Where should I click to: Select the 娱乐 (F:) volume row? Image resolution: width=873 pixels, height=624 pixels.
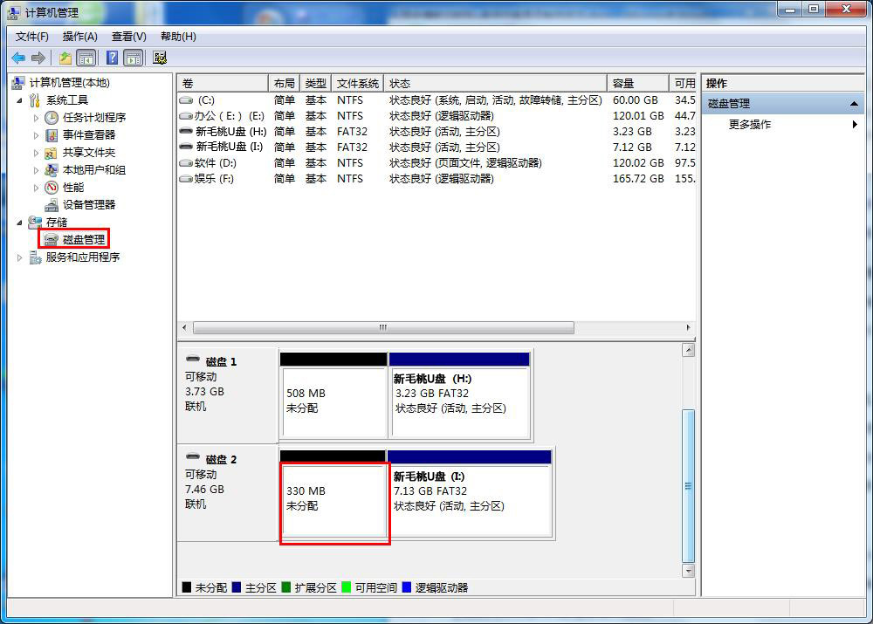tap(436, 179)
